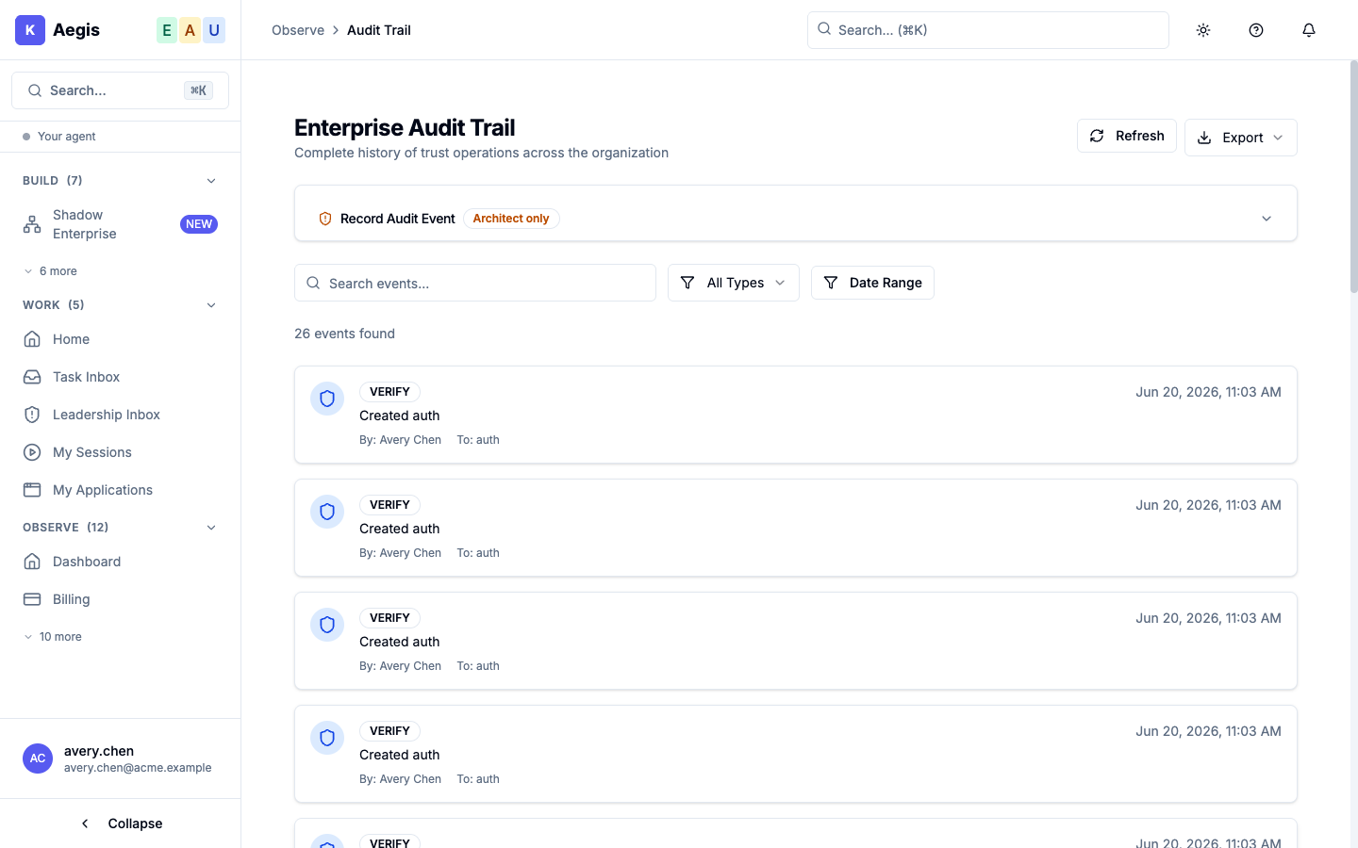Select the orange A workspace badge
Image resolution: width=1358 pixels, height=848 pixels.
[x=190, y=30]
